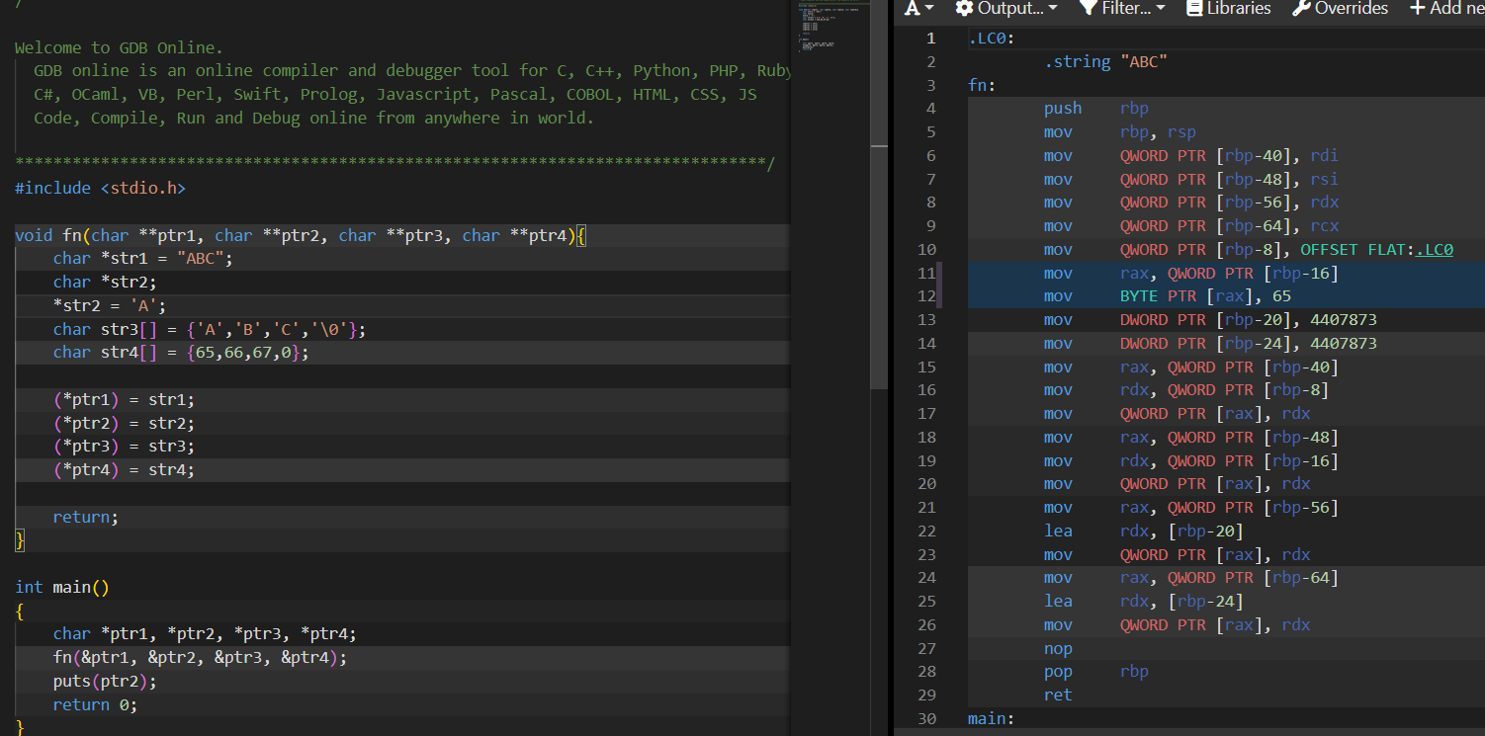Click the 'Welcome to GDB Online.' comment
The image size is (1485, 736).
[120, 47]
